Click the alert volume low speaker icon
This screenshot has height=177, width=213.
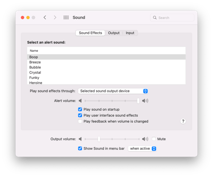[x=80, y=101]
